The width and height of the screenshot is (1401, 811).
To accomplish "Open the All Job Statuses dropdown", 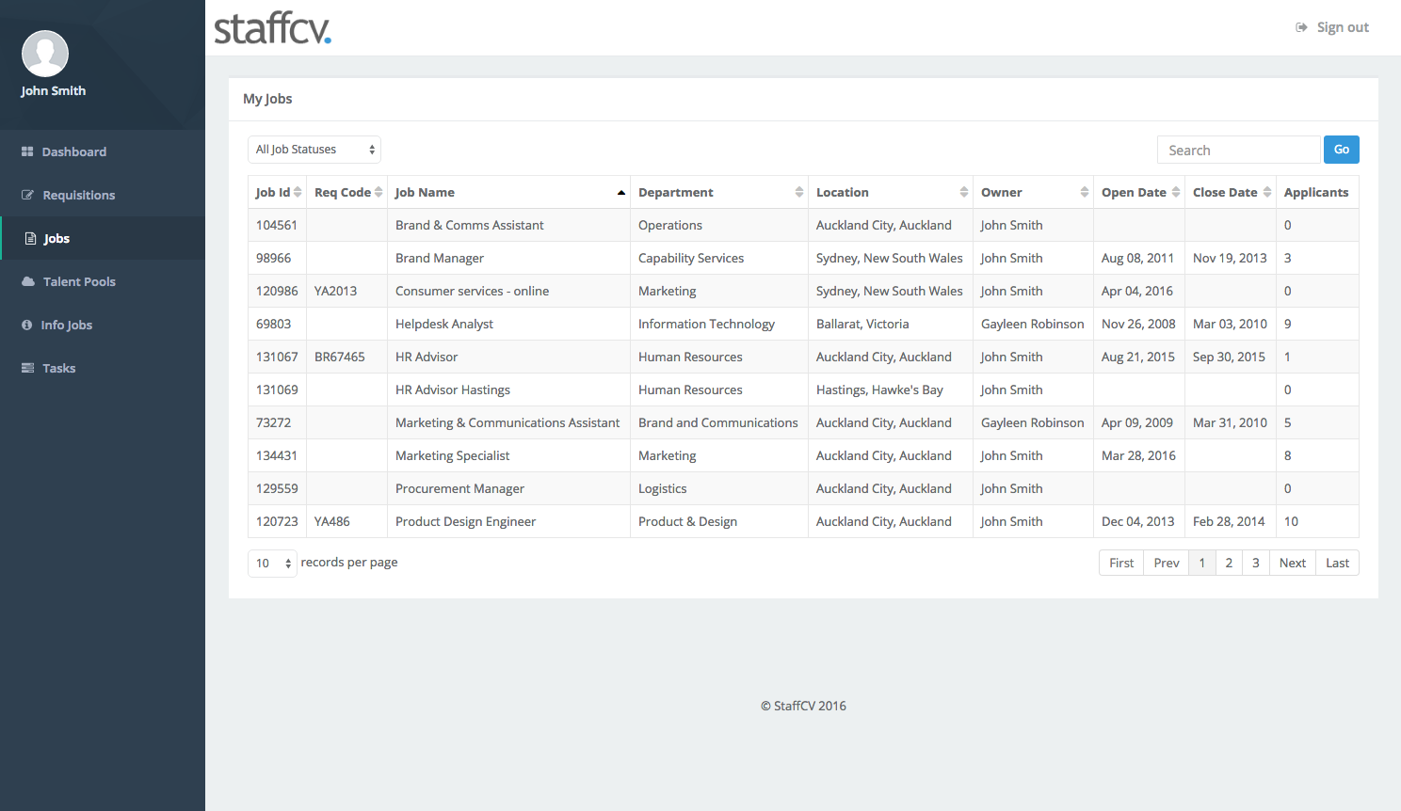I will 314,150.
